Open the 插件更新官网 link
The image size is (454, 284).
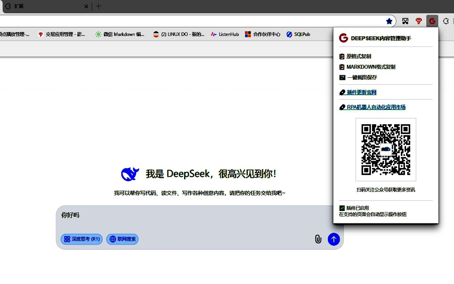(358, 92)
